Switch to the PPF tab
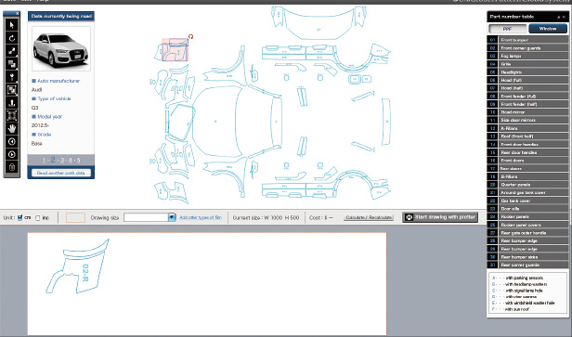The image size is (572, 337). pos(507,29)
